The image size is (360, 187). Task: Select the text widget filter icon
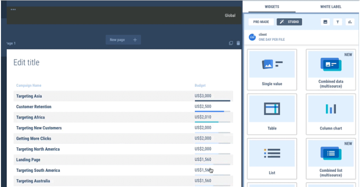[338, 22]
